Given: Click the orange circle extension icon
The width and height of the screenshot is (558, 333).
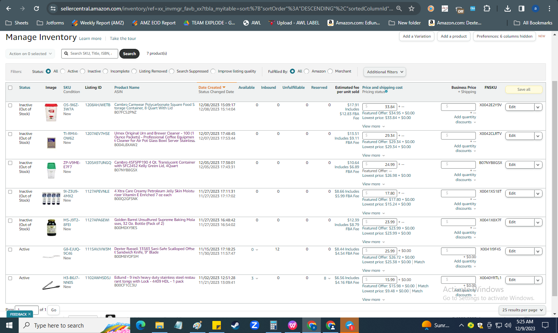Looking at the screenshot, I should click(x=431, y=8).
